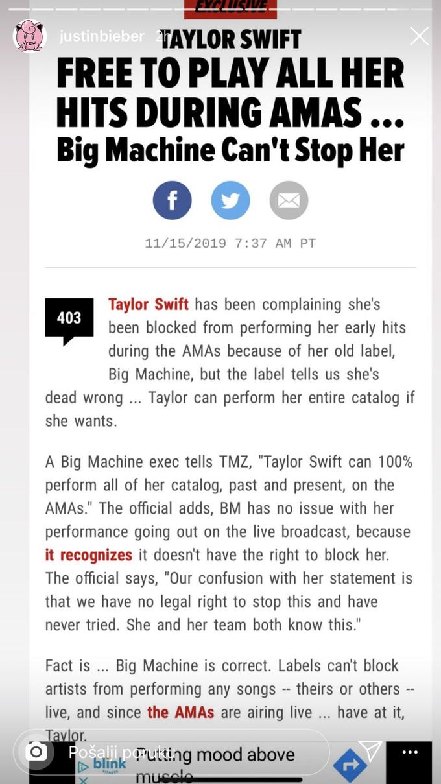Close the story with the X
The height and width of the screenshot is (784, 441).
coord(419,36)
